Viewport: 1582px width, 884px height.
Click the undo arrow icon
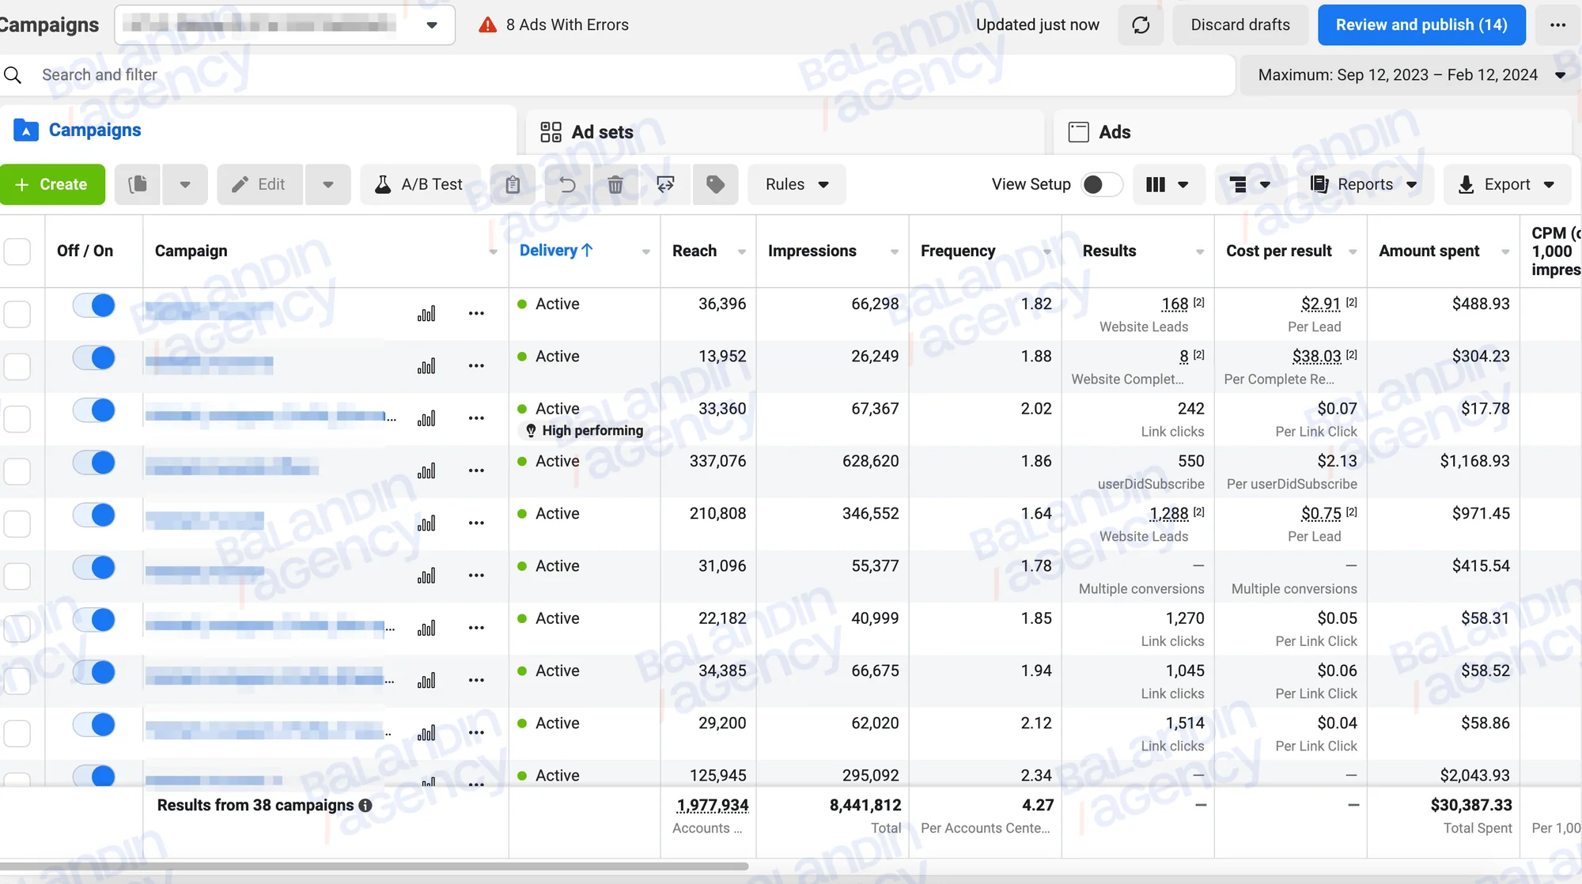567,184
